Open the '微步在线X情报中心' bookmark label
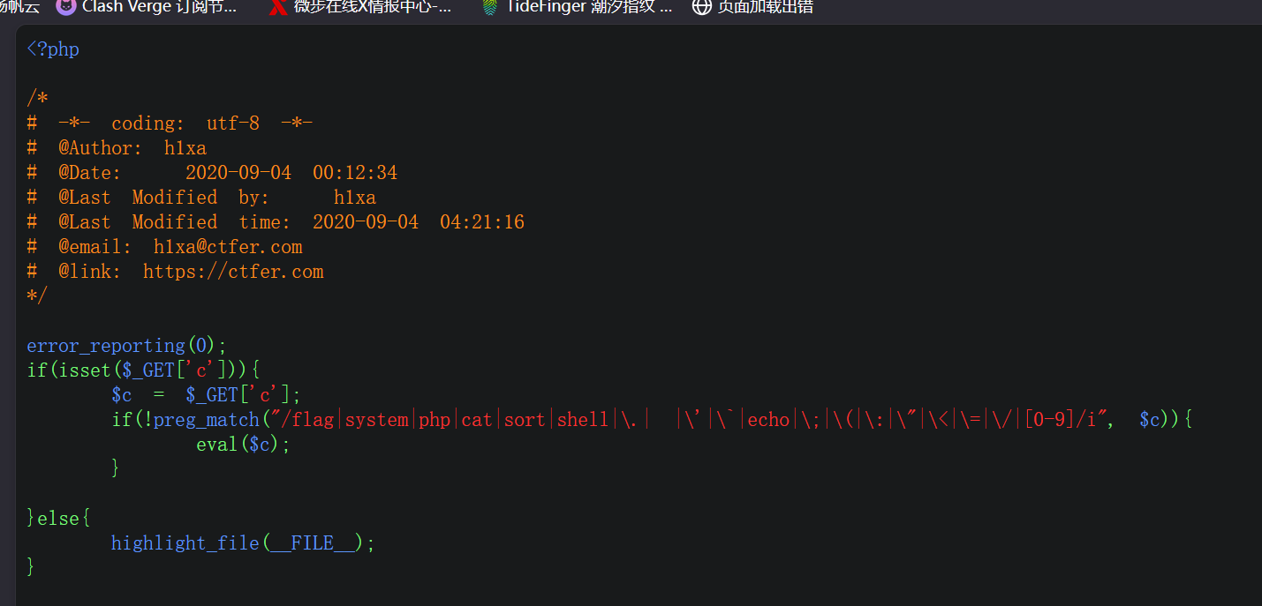The width and height of the screenshot is (1262, 606). click(x=373, y=7)
